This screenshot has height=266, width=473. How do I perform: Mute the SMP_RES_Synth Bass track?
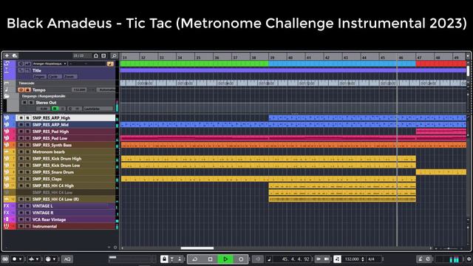(x=21, y=145)
